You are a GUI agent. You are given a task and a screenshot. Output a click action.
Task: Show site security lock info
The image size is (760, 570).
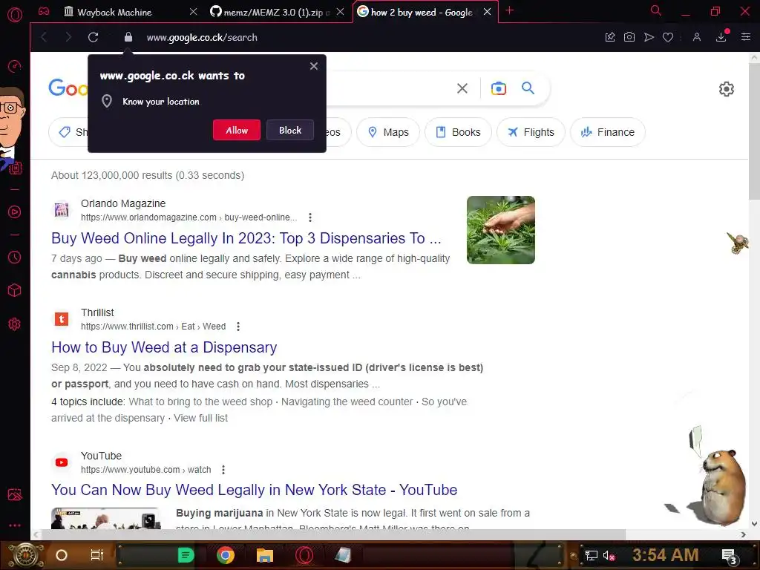(128, 37)
